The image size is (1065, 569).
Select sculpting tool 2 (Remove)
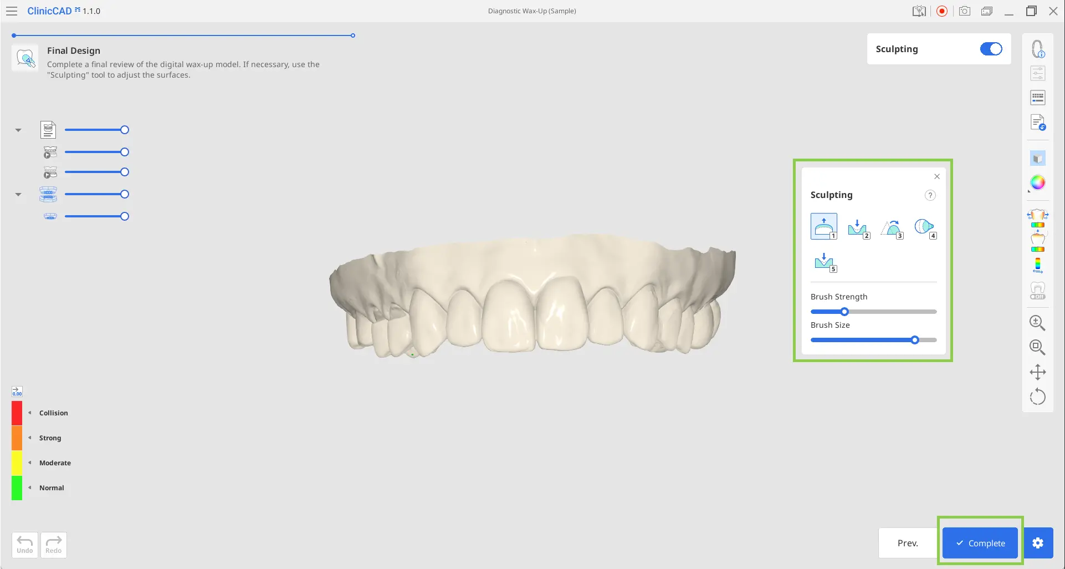(x=858, y=227)
